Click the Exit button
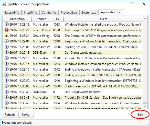This screenshot has width=150, height=126. point(140,114)
